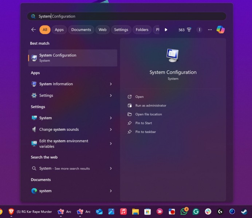The image size is (252, 218).
Task: Open Logitech G HUB from taskbar
Action: coord(220,211)
